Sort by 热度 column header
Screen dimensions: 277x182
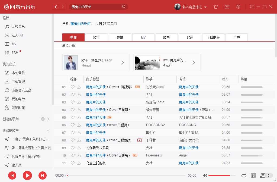pos(244,79)
